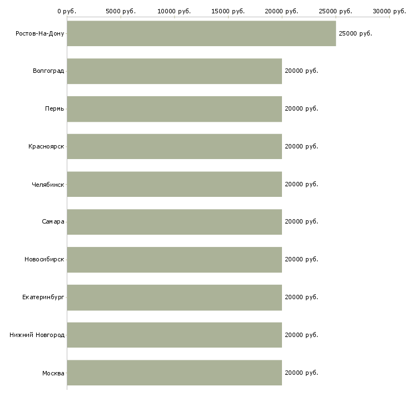Image resolution: width=406 pixels, height=406 pixels.
Task: Click the Екатеринбург bar
Action: 174,297
